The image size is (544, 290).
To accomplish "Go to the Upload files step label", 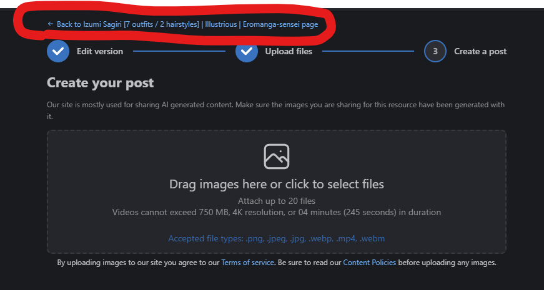I will point(289,51).
